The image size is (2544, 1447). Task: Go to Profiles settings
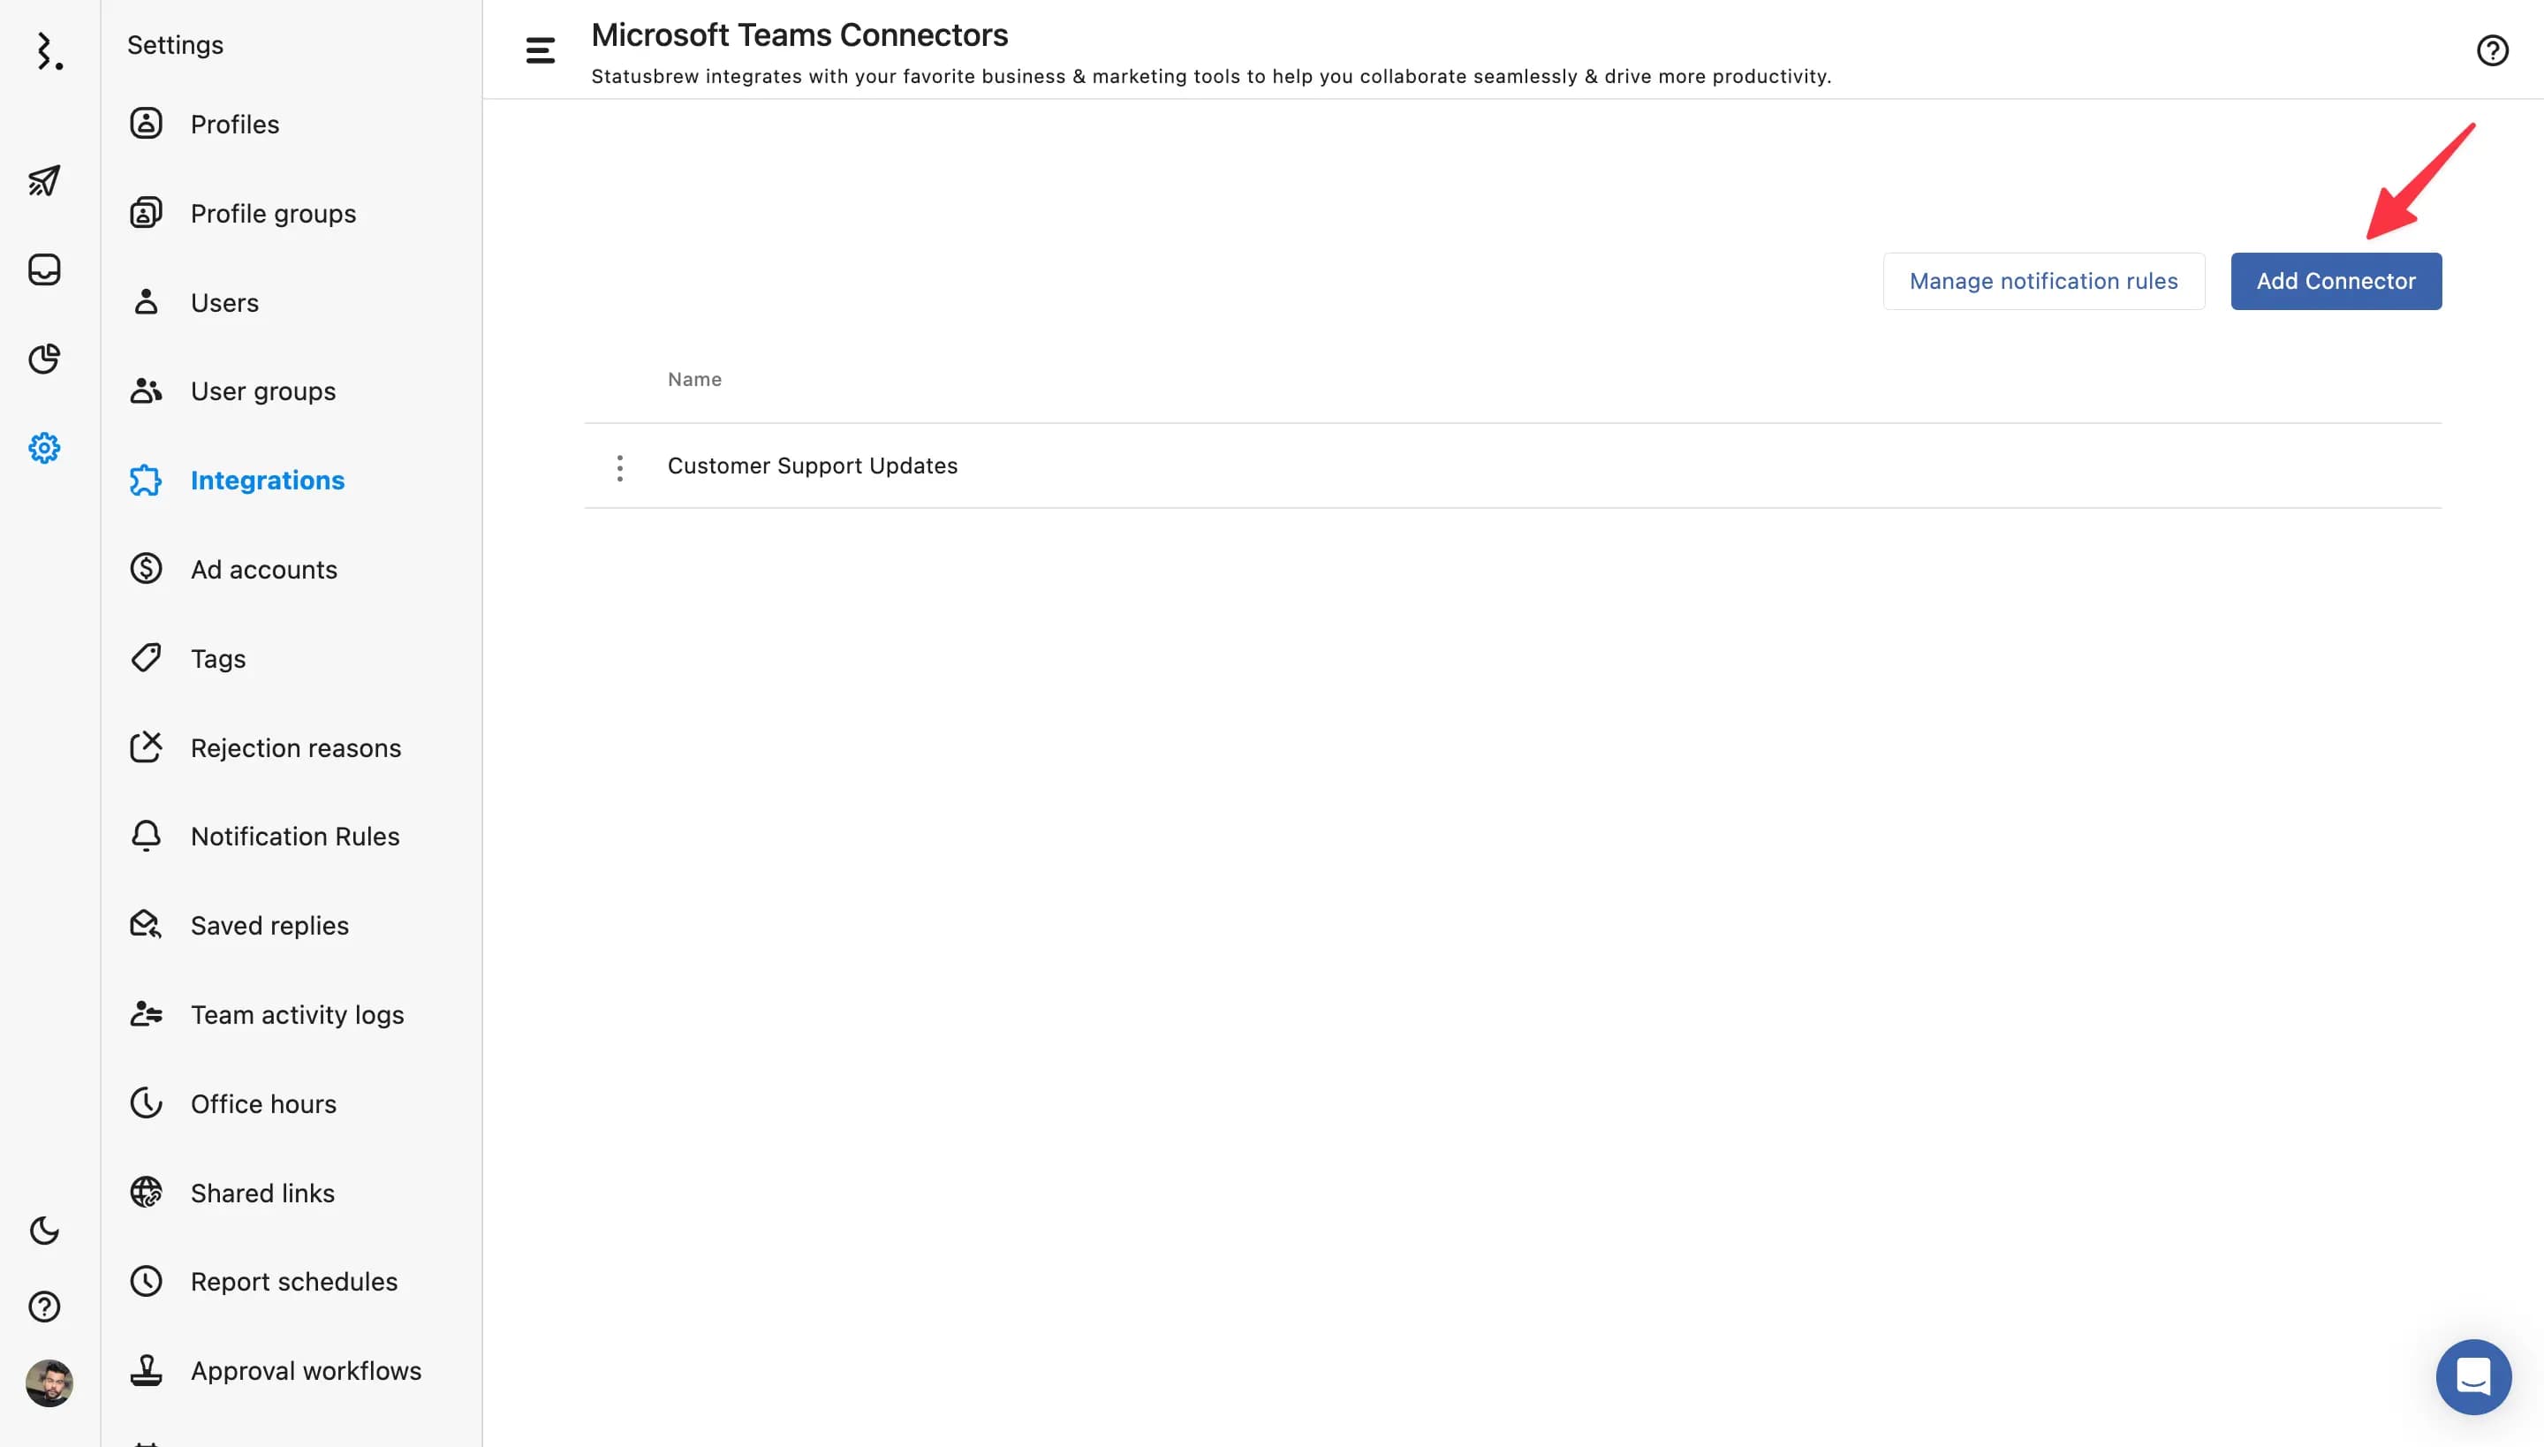pos(235,125)
